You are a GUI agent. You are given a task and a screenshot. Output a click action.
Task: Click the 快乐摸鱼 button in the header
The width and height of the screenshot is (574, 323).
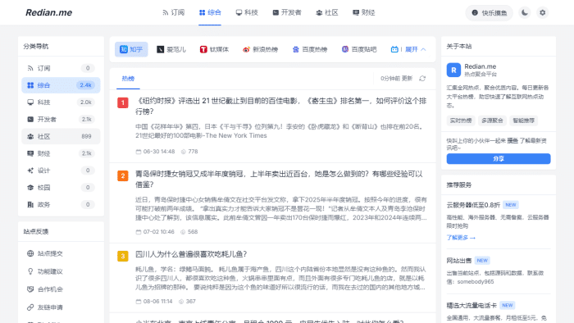pyautogui.click(x=489, y=13)
